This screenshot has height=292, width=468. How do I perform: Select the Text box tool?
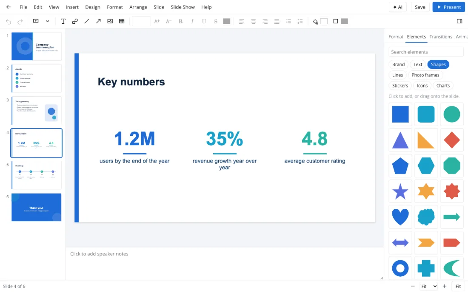coord(63,21)
